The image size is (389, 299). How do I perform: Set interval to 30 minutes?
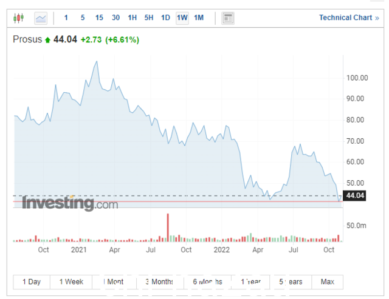[x=115, y=18]
